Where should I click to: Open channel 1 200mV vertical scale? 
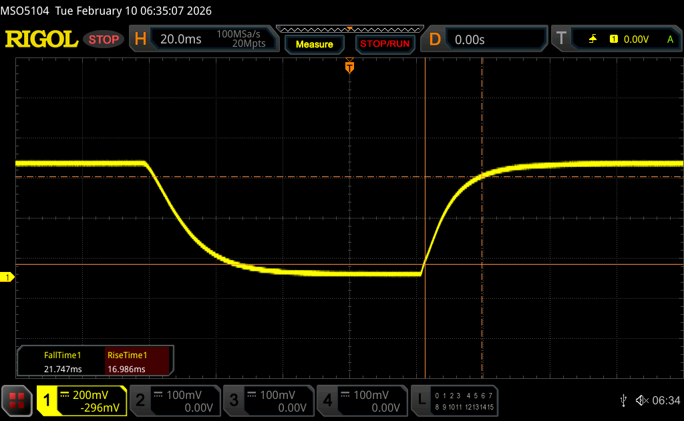tap(90, 395)
